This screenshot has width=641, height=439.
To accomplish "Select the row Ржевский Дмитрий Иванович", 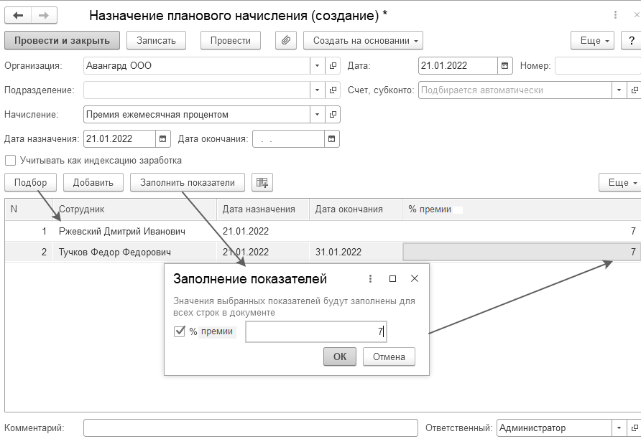I will tap(122, 232).
